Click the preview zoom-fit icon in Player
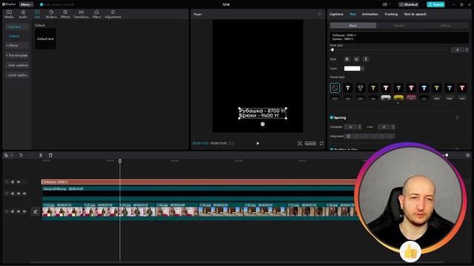This screenshot has height=266, width=474. (x=299, y=143)
